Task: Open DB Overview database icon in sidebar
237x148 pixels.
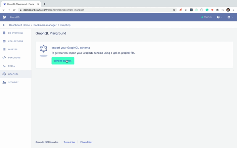Action: tap(4, 33)
